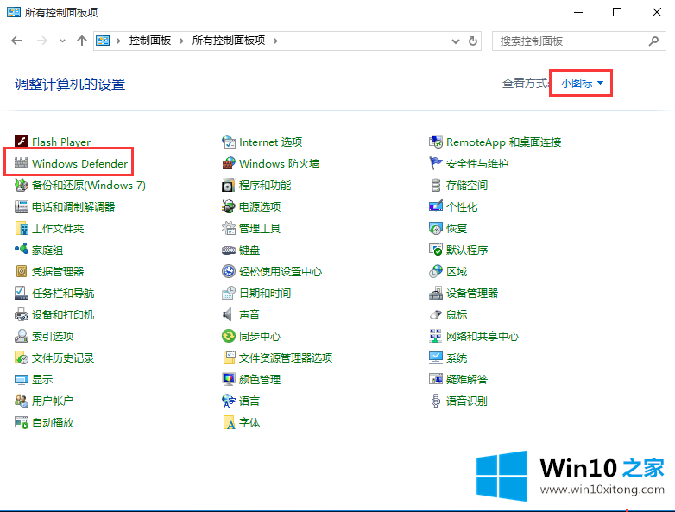Refresh the control panel view
Screen dimensions: 675x512
pos(473,41)
